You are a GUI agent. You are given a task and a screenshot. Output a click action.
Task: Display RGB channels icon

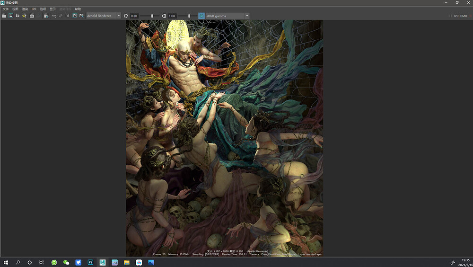click(x=53, y=16)
